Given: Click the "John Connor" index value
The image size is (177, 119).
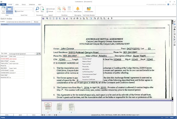Looking at the screenshot, I should click(17, 59).
